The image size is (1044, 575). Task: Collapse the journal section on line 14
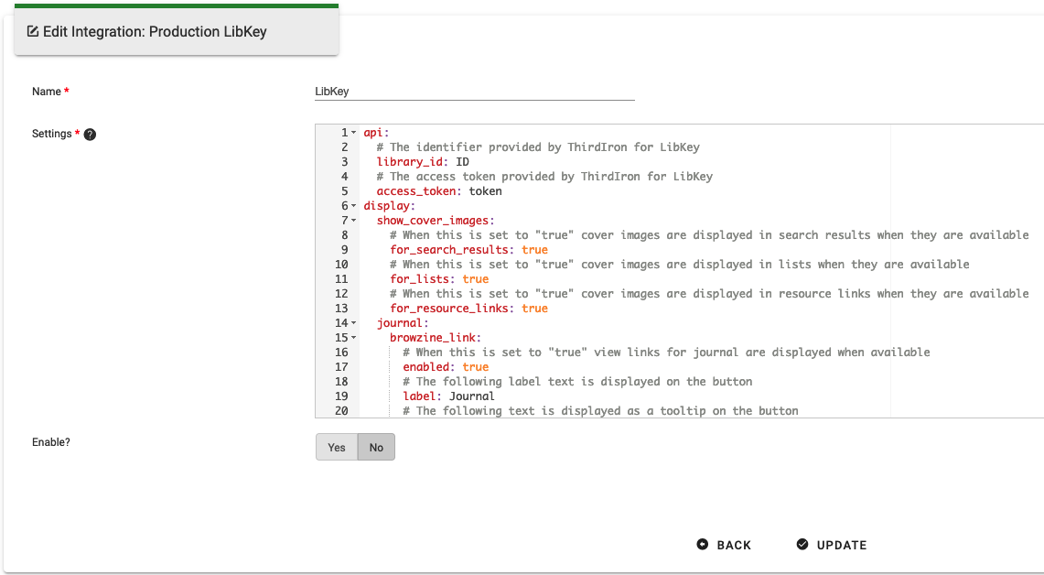[353, 322]
